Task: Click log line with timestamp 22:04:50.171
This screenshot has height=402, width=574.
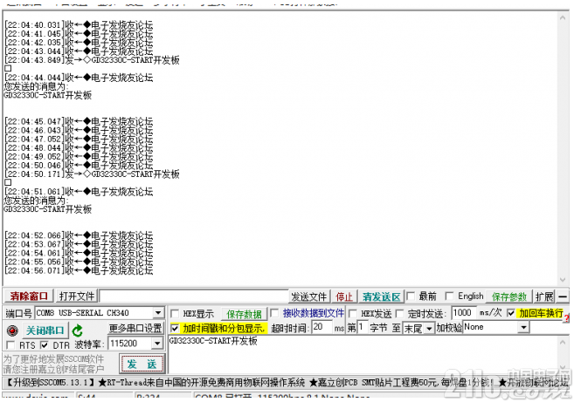Action: coord(93,174)
